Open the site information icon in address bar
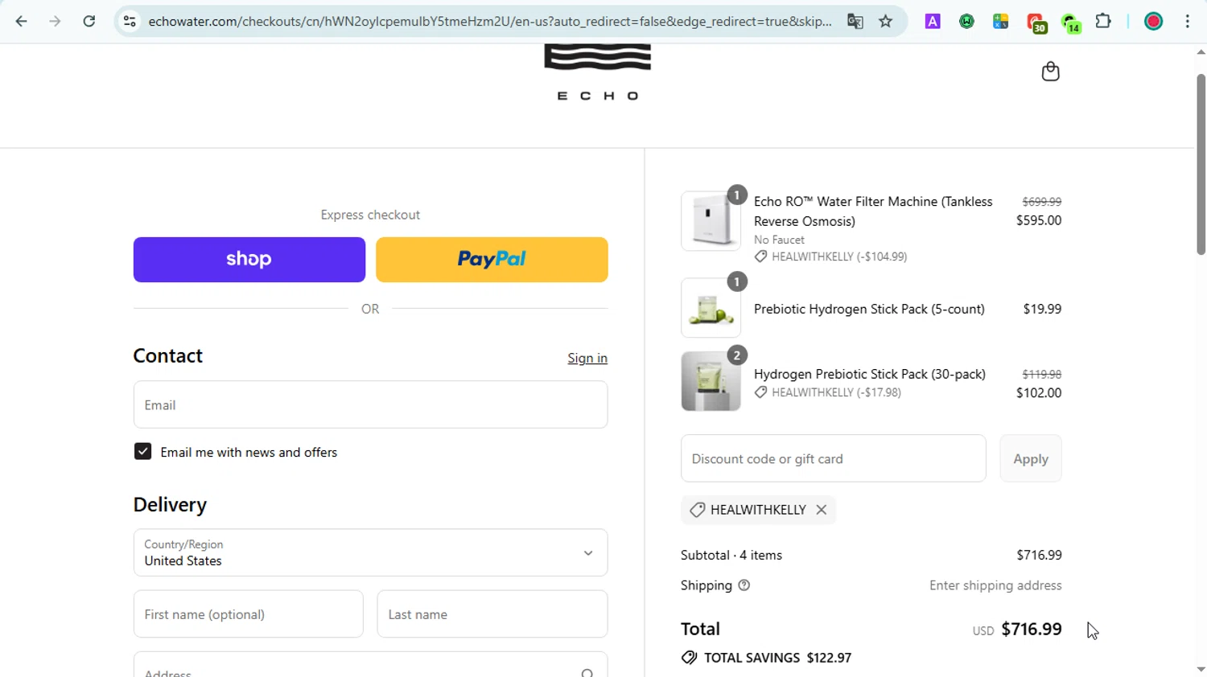The image size is (1207, 677). [x=130, y=22]
